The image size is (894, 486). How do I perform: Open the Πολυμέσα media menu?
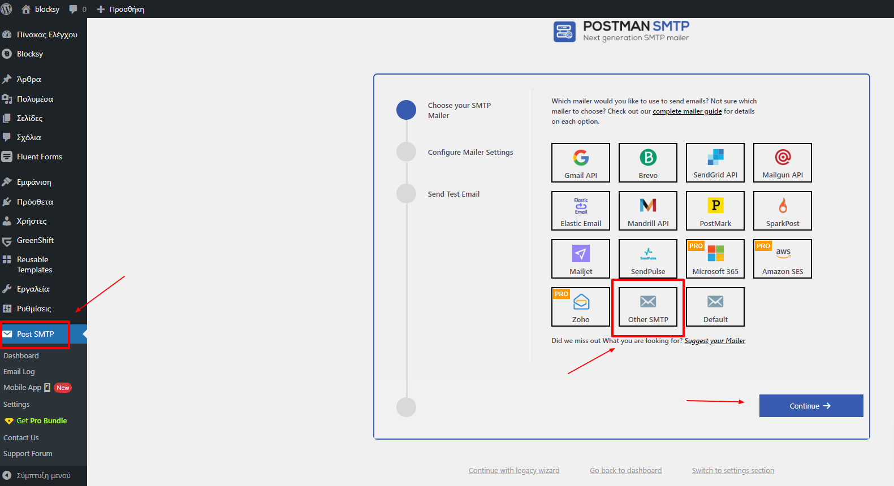click(44, 99)
